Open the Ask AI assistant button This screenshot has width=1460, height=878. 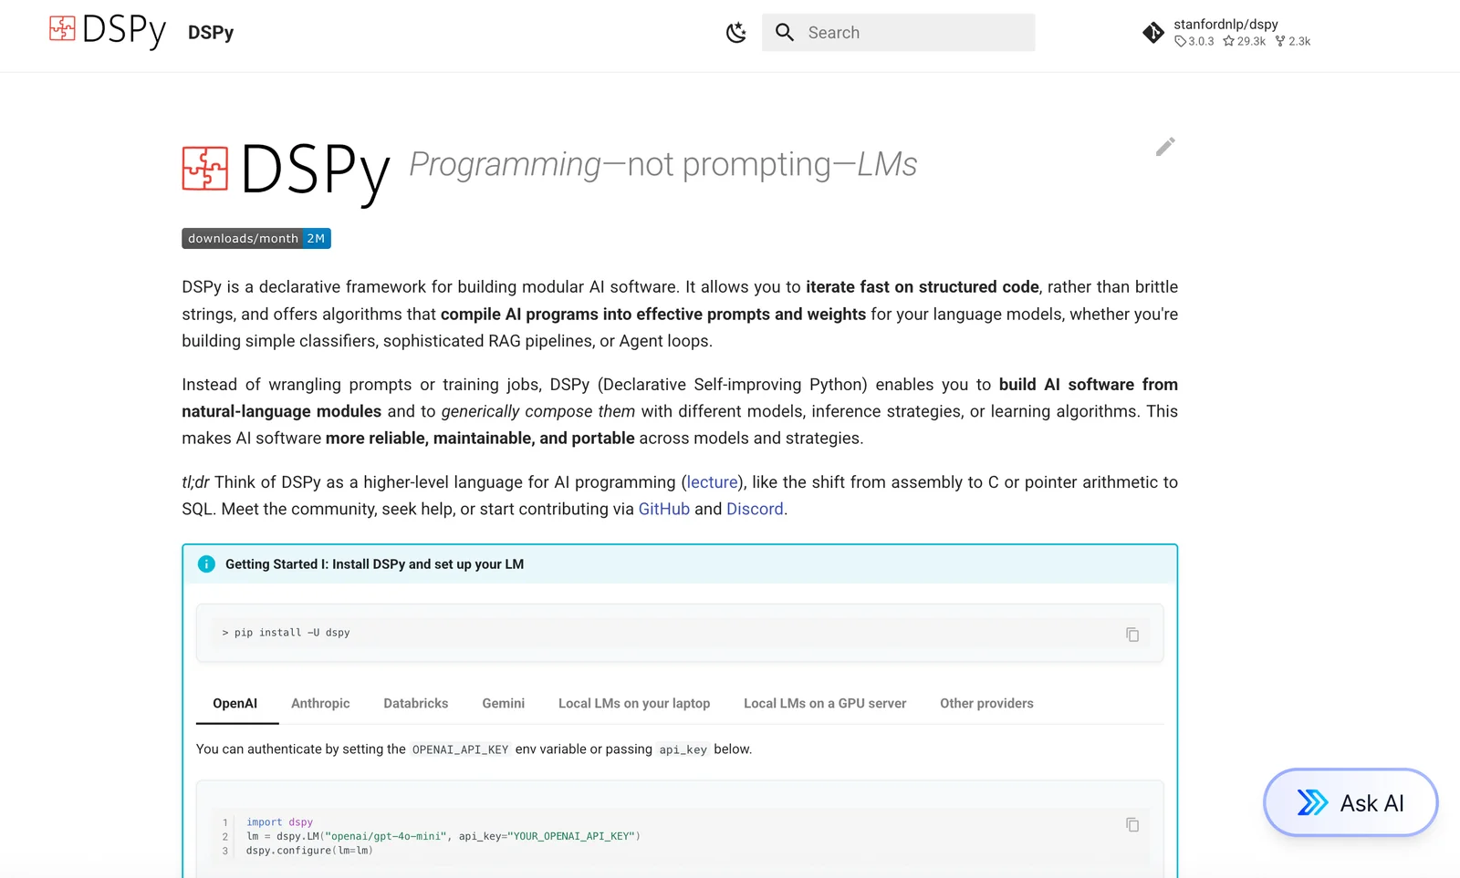click(1350, 802)
